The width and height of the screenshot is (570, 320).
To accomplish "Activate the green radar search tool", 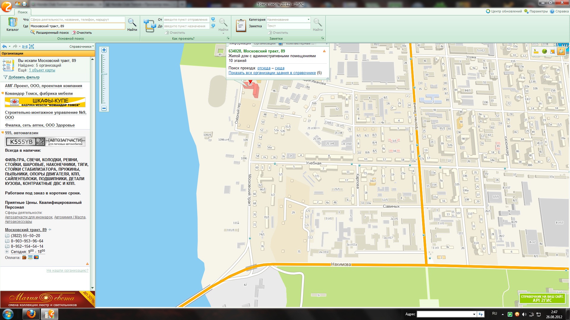I will point(544,51).
